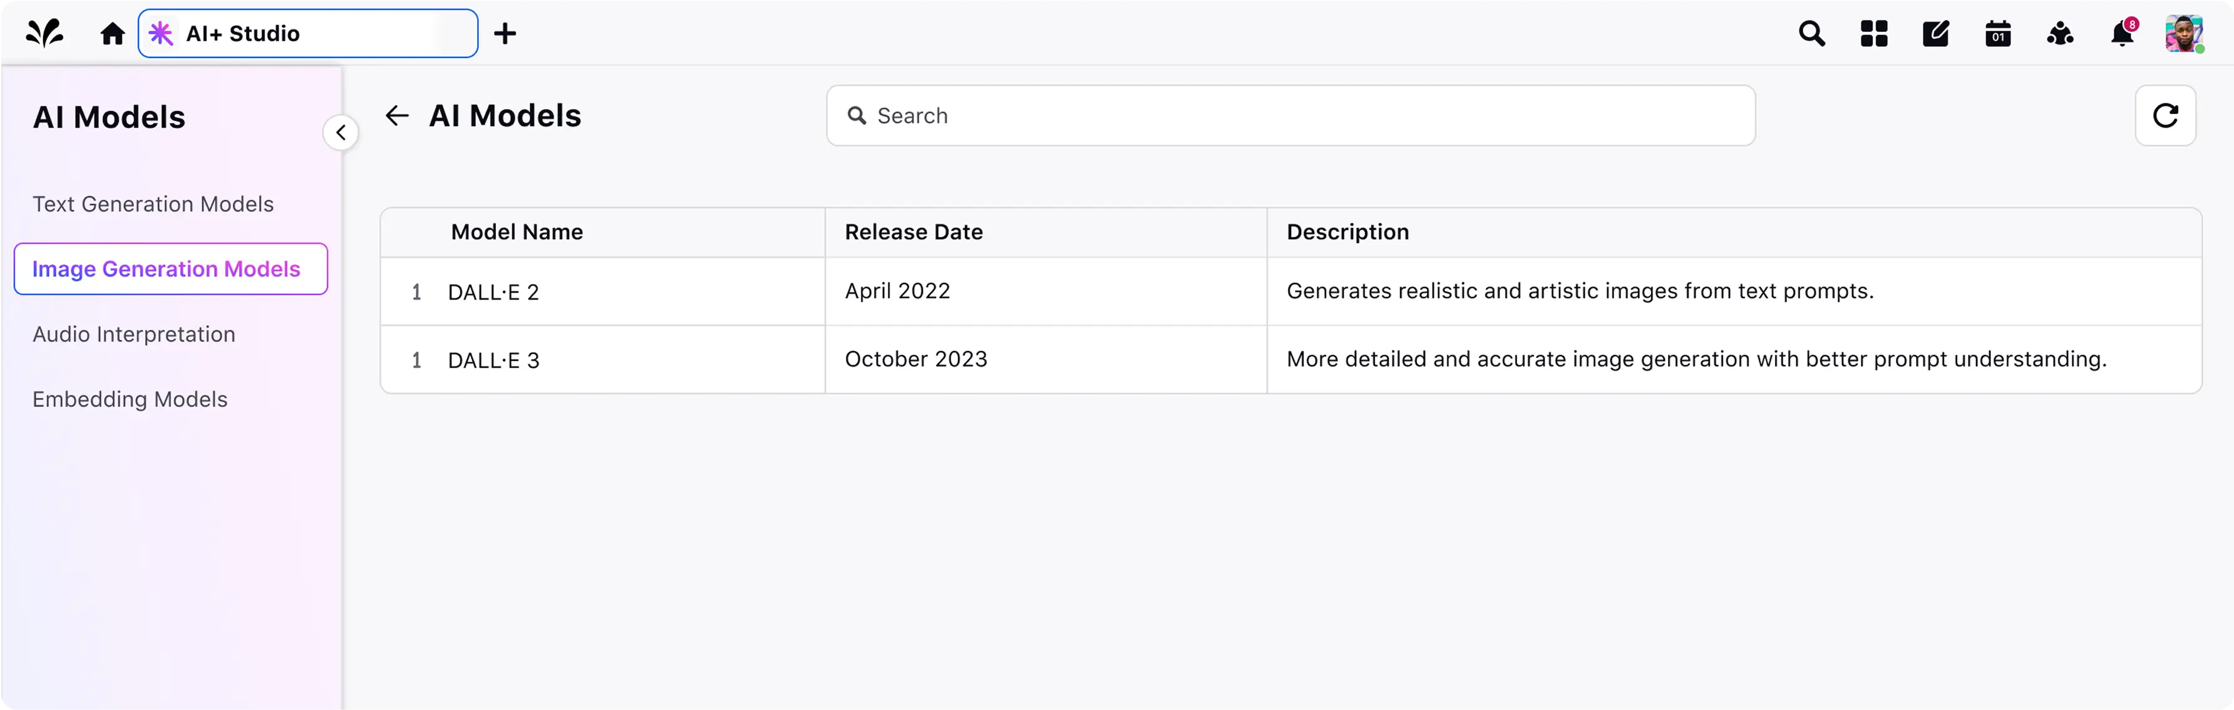Screen dimensions: 2234x710
Task: Open global search magnifier in top bar
Action: 1811,34
